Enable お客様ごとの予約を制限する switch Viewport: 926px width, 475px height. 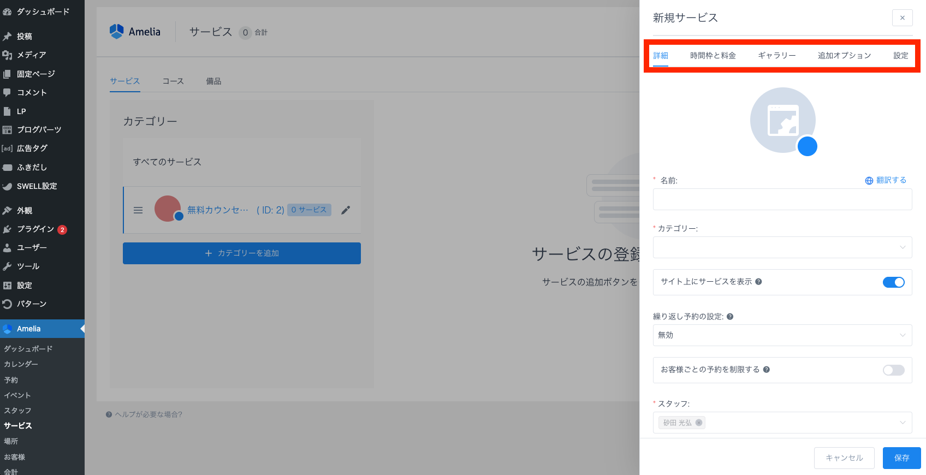click(x=893, y=370)
